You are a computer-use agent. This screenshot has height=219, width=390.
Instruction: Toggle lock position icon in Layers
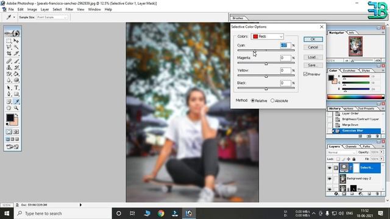click(349, 159)
